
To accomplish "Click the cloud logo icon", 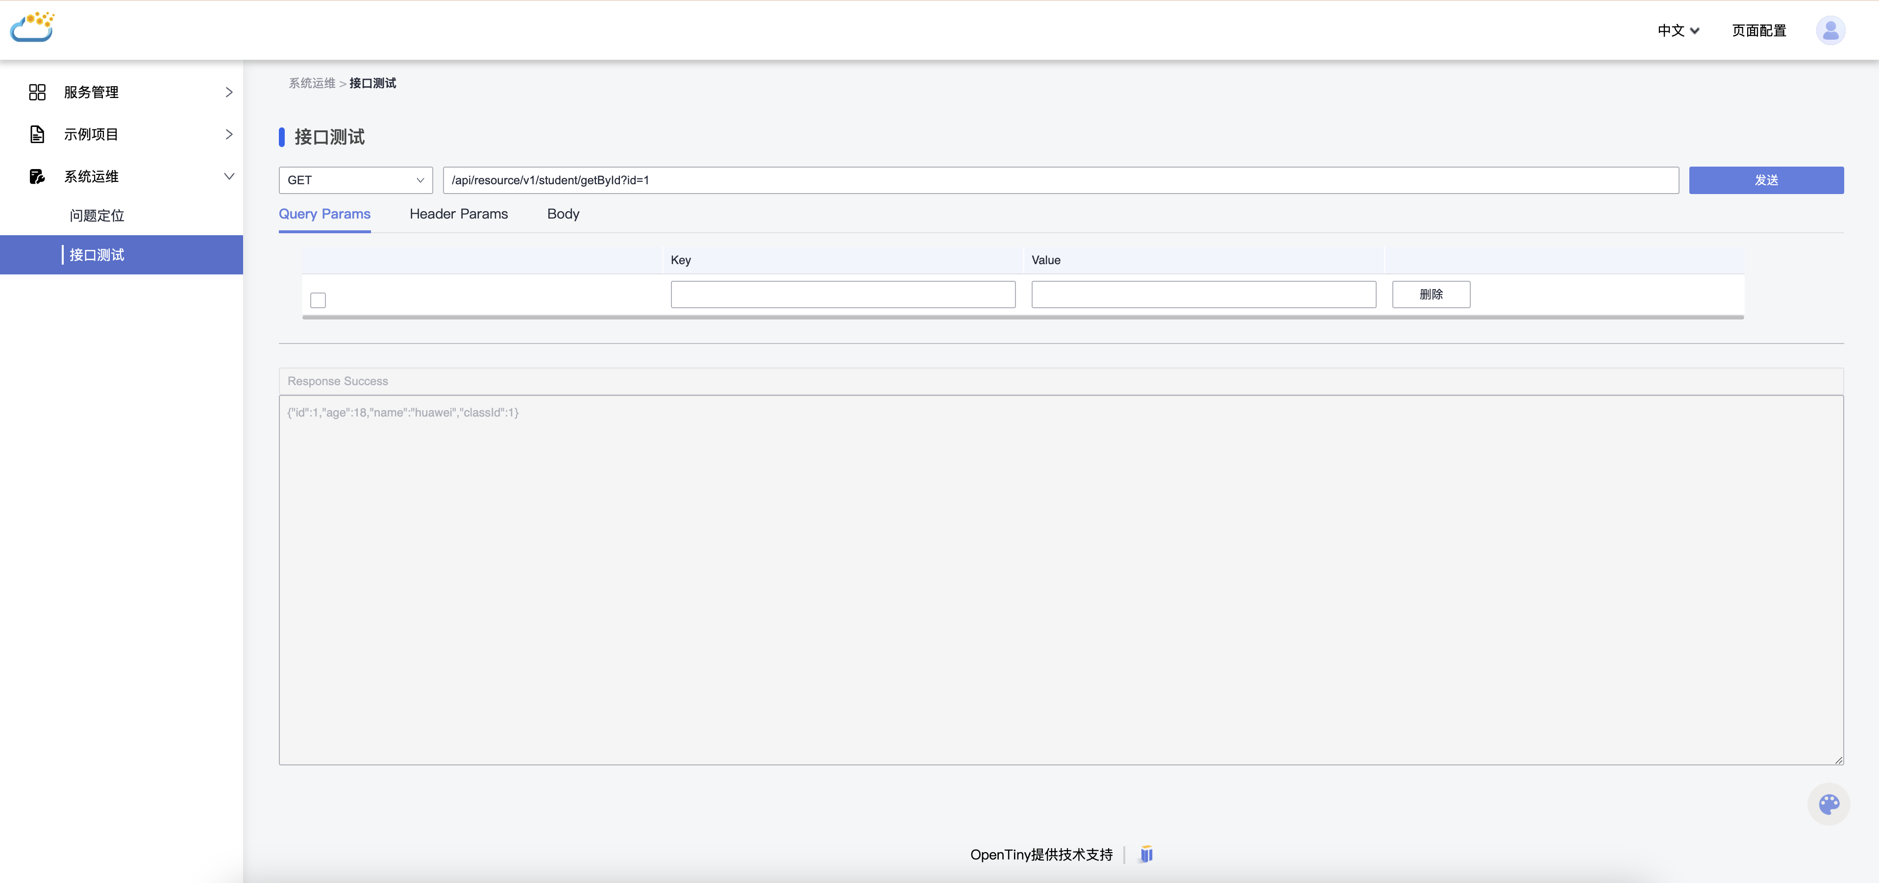I will click(x=32, y=28).
